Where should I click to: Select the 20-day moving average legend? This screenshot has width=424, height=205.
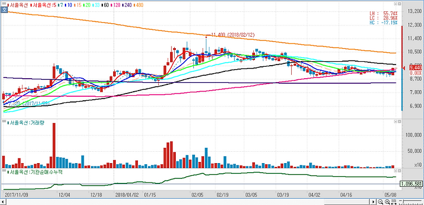point(87,5)
